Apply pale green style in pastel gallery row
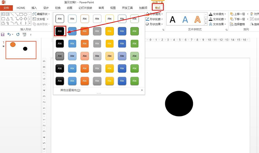The height and width of the screenshot is (153, 259). coord(134,56)
